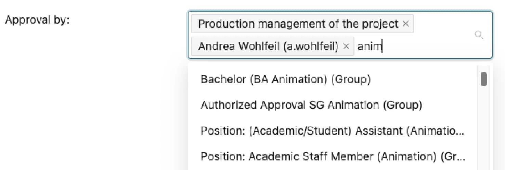Choose "Authorized Approval SG Animation (Group)" option
The image size is (505, 170).
(x=311, y=105)
